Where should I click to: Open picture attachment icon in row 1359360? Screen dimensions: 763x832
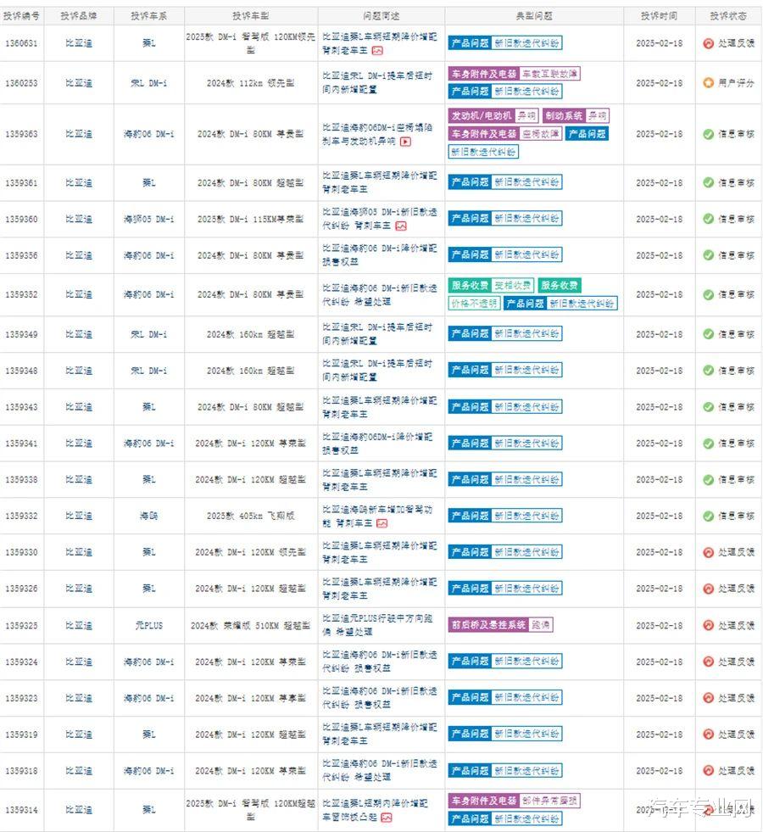pyautogui.click(x=401, y=226)
